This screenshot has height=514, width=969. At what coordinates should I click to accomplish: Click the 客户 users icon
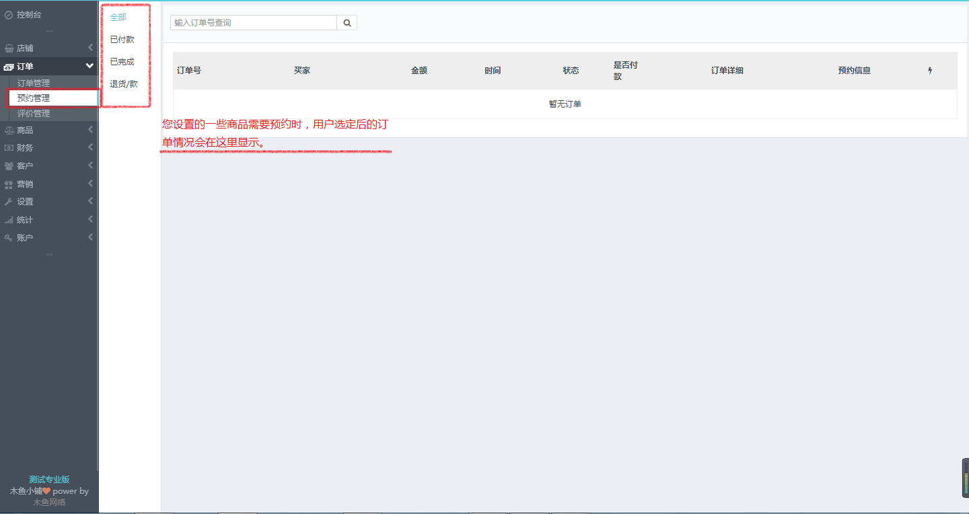(9, 166)
